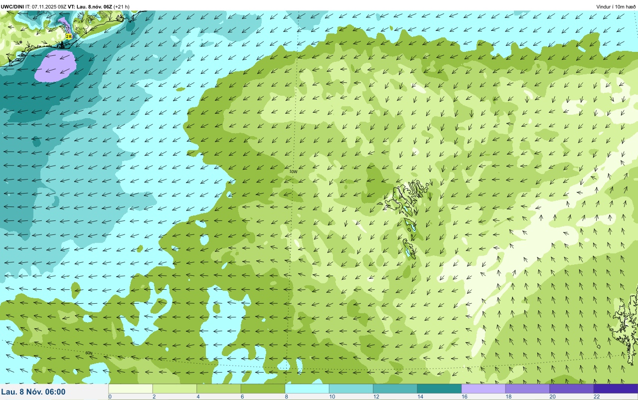638x400 pixels.
Task: Click the light cyan 8–10 m/s legend swatch
Action: tap(307, 389)
